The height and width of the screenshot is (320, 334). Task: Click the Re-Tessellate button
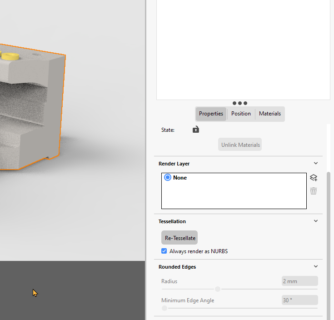point(179,238)
